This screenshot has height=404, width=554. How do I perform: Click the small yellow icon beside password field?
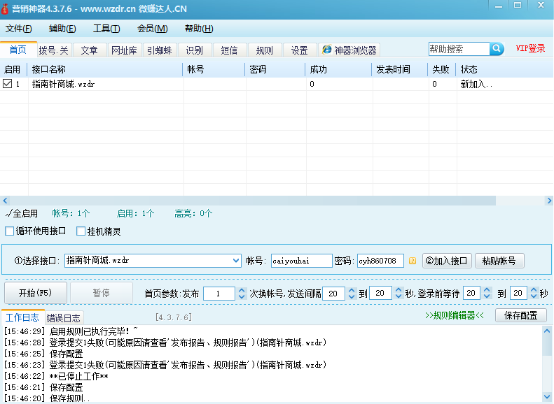(x=412, y=261)
